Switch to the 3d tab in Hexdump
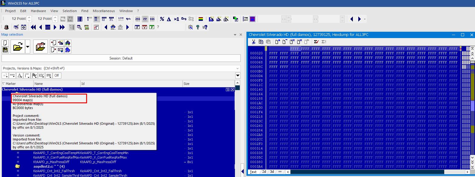 pos(272,172)
